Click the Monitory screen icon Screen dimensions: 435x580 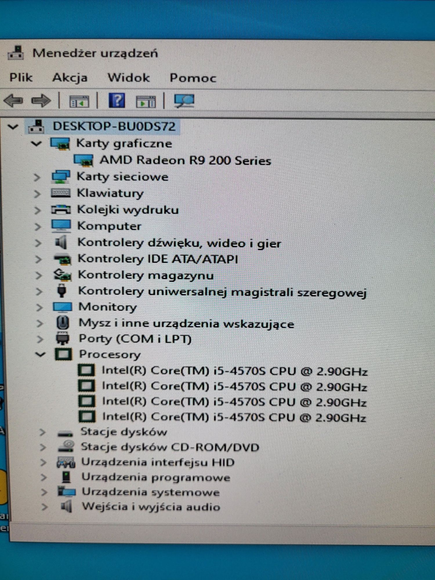pos(62,307)
